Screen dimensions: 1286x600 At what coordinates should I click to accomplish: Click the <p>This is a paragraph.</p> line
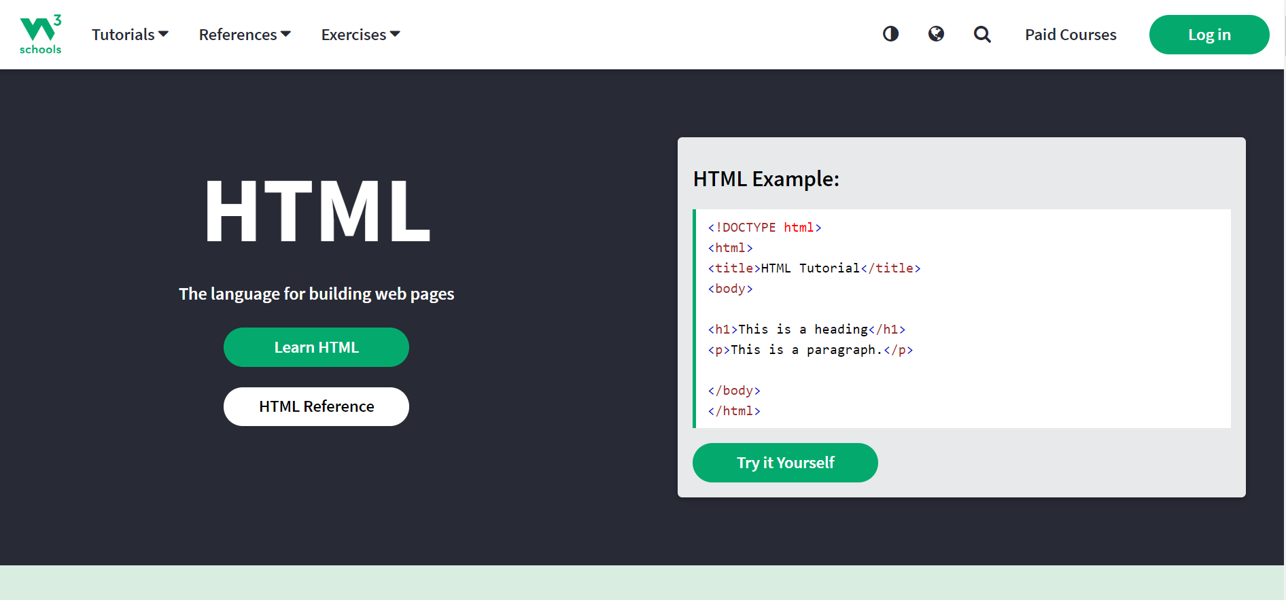810,350
